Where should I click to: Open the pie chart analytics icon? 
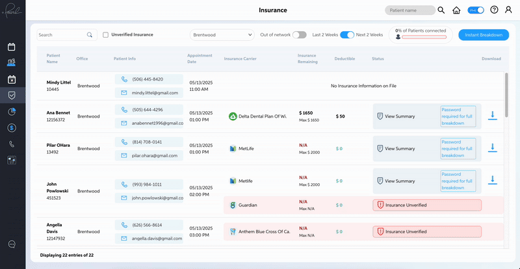click(x=12, y=112)
